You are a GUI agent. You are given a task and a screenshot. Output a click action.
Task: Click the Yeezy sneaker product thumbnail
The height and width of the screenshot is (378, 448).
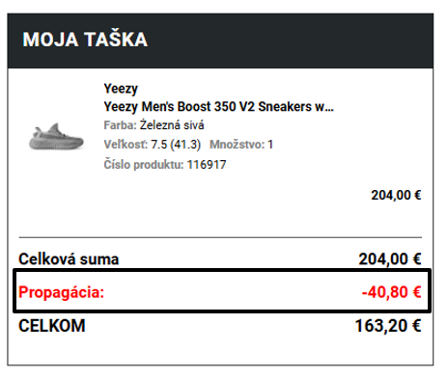coord(56,137)
